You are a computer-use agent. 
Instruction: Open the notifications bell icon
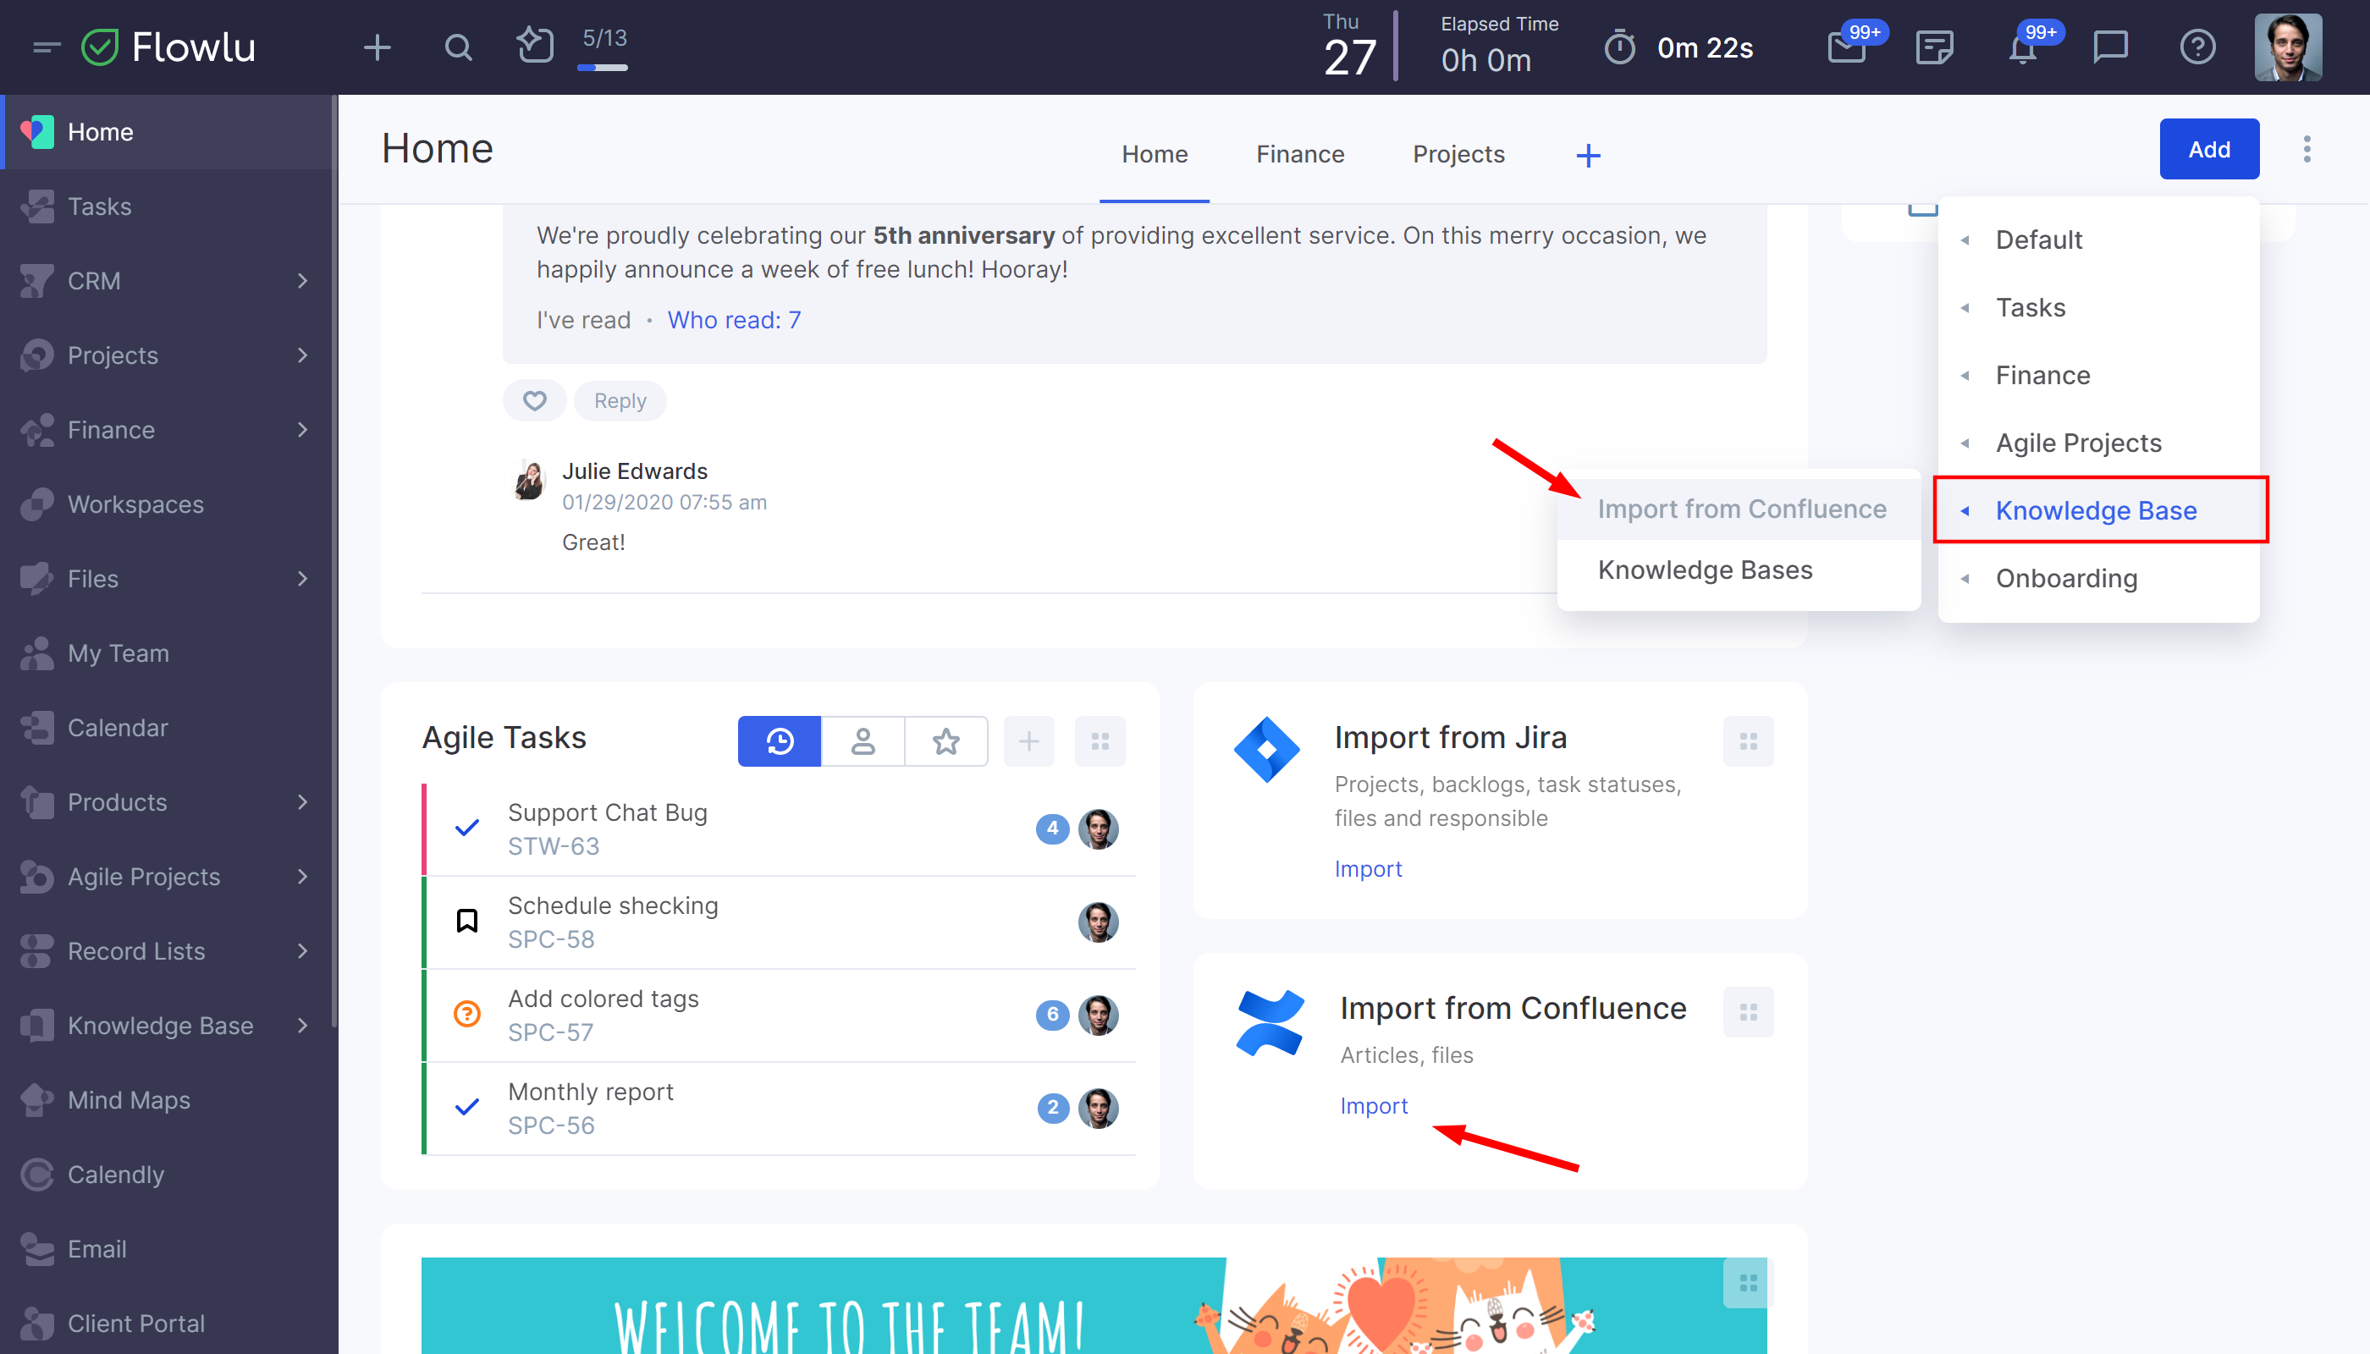click(2022, 47)
